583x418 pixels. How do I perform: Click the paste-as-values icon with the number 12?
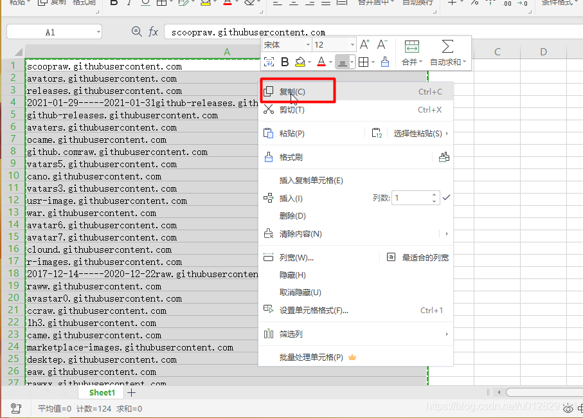pos(377,132)
